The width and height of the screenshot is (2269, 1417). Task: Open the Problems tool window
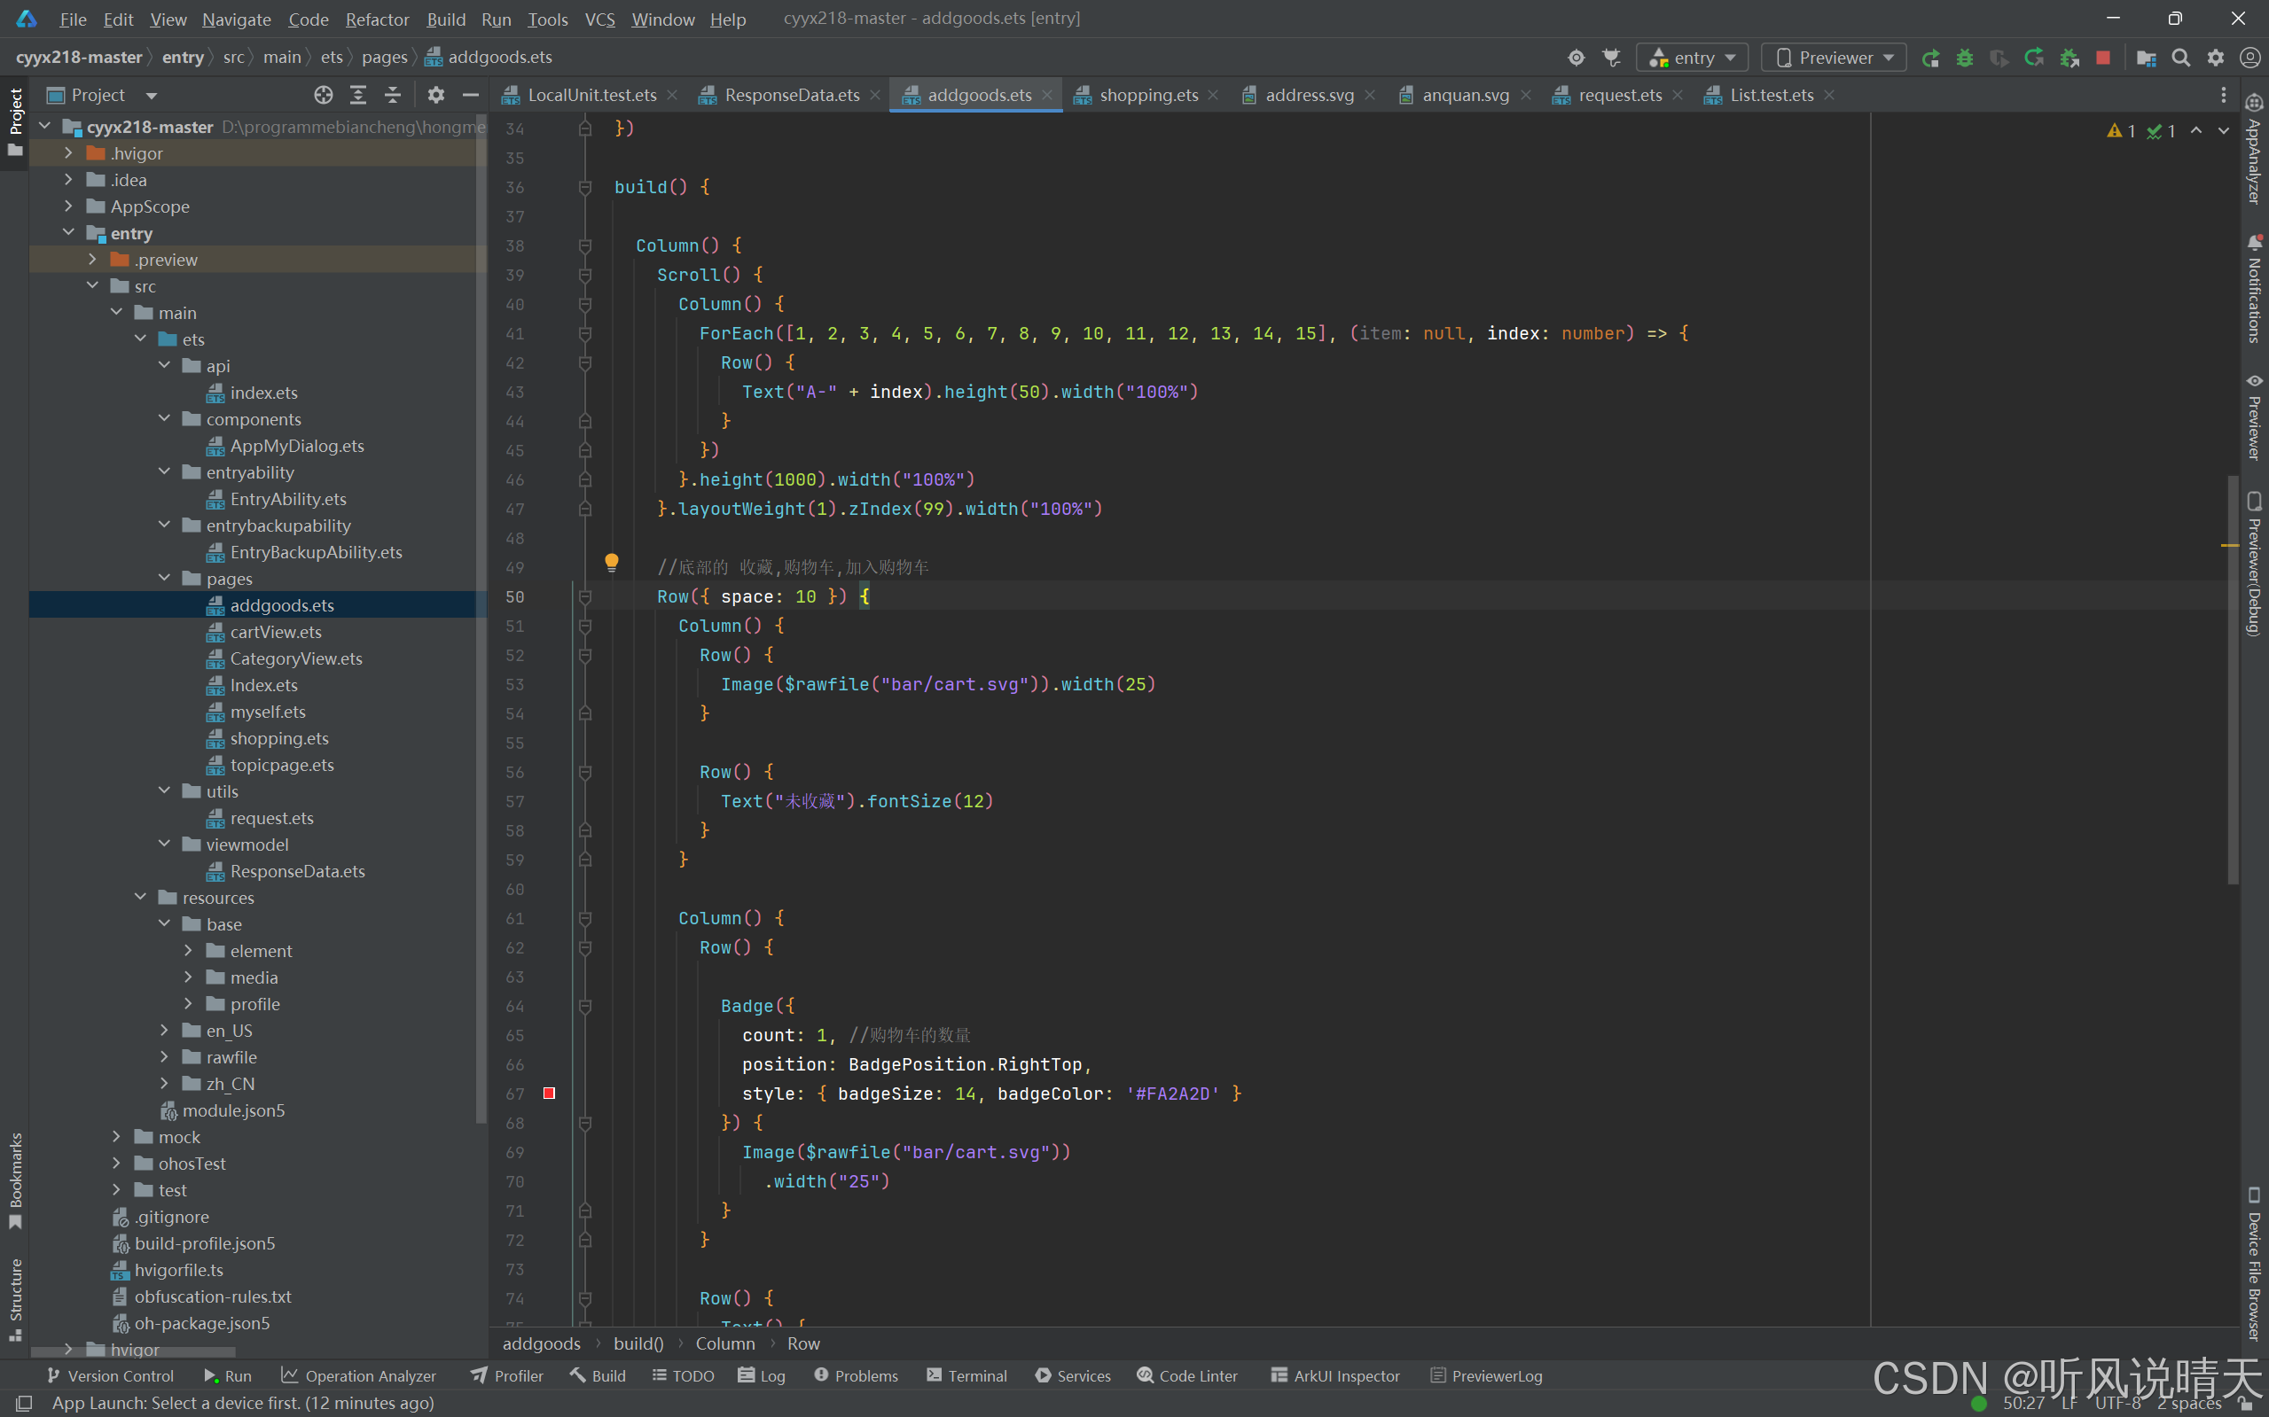pos(855,1374)
